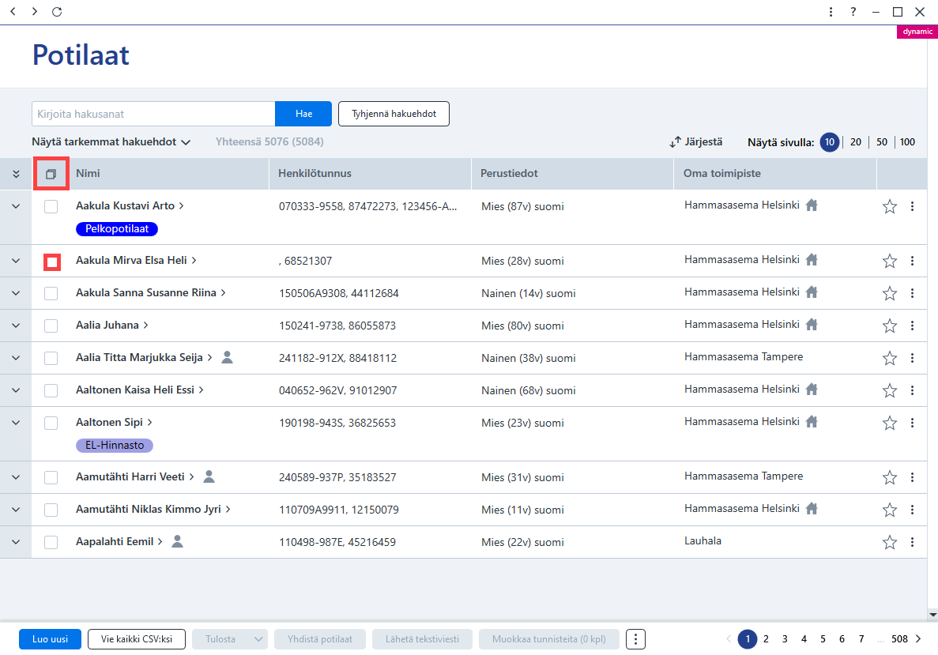Open help question mark icon
The height and width of the screenshot is (655, 938).
[x=853, y=11]
